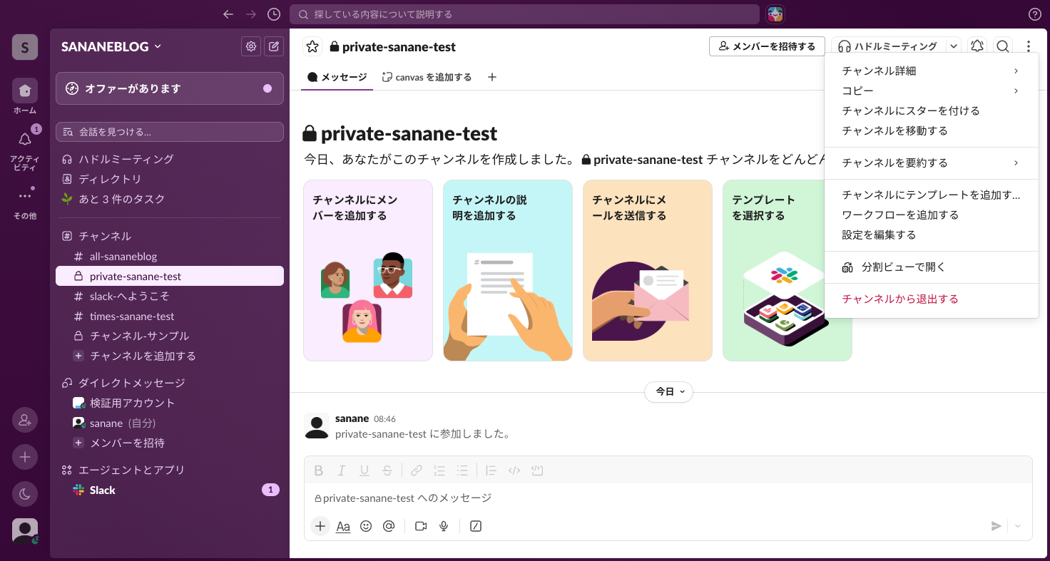Collapse the ダイレクトメッセージ section
The height and width of the screenshot is (561, 1050).
click(131, 383)
